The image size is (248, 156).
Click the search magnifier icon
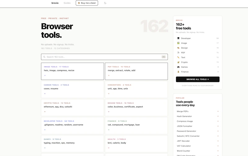coord(44,57)
